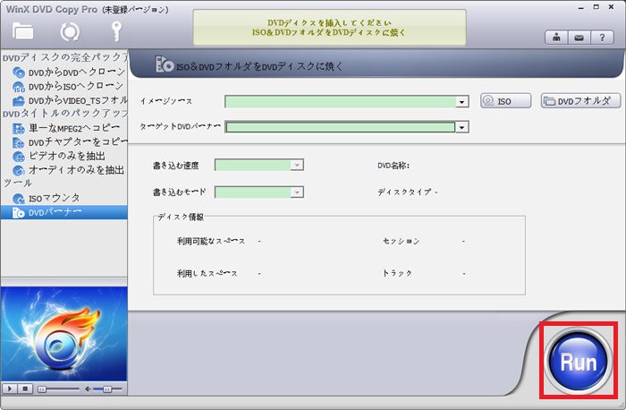Image resolution: width=626 pixels, height=410 pixels.
Task: Open the folder icon in top toolbar
Action: click(22, 31)
